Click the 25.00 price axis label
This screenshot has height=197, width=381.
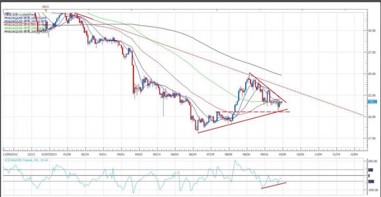coord(372,74)
